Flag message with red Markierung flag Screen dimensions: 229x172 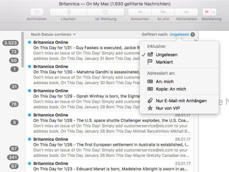(x=207, y=12)
